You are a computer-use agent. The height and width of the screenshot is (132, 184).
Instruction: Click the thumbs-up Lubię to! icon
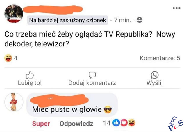click(30, 75)
